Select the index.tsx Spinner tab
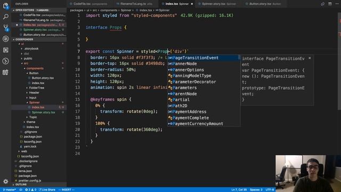The width and height of the screenshot is (341, 192). tap(177, 4)
